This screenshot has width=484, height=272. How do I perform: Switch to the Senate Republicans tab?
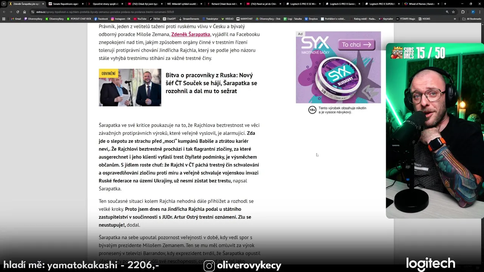(x=66, y=4)
